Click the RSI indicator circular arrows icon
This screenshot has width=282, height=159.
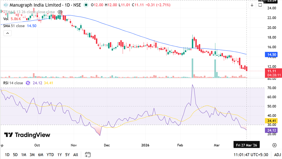(28, 83)
